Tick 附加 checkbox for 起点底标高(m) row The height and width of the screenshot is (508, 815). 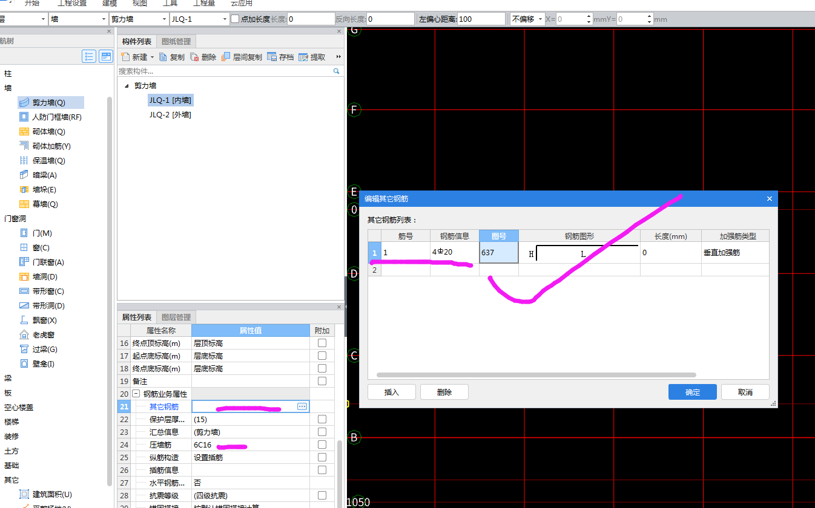[x=322, y=356]
